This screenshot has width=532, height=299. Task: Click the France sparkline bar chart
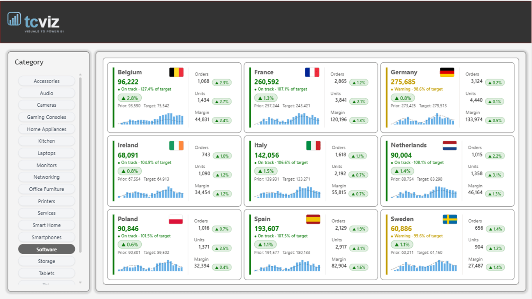(287, 119)
